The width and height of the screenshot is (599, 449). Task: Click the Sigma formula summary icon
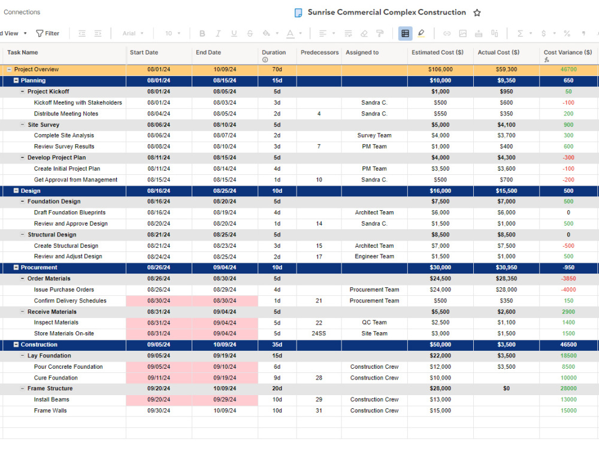pos(520,33)
